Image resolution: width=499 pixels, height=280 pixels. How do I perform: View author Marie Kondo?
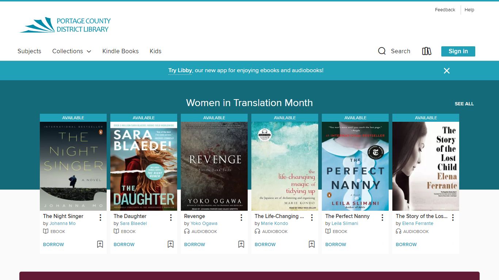coord(274,223)
